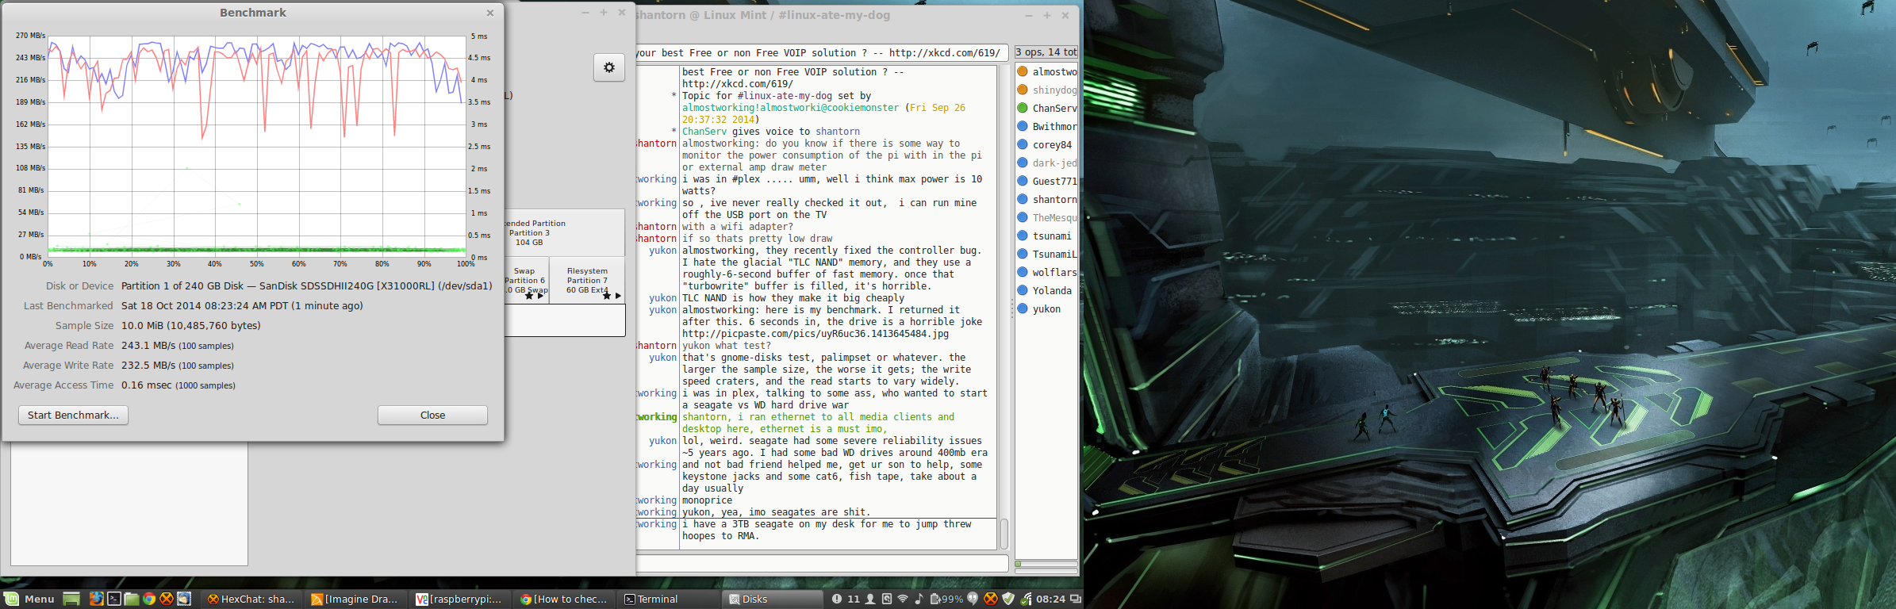Image resolution: width=1896 pixels, height=609 pixels.
Task: Select the Filesystem Partition 7 block
Action: [x=587, y=281]
